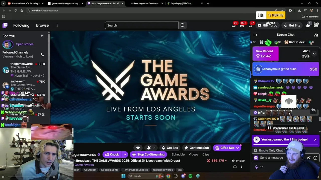Open the emote picker smiley
Viewport: 321px width, 180px height.
315,158
